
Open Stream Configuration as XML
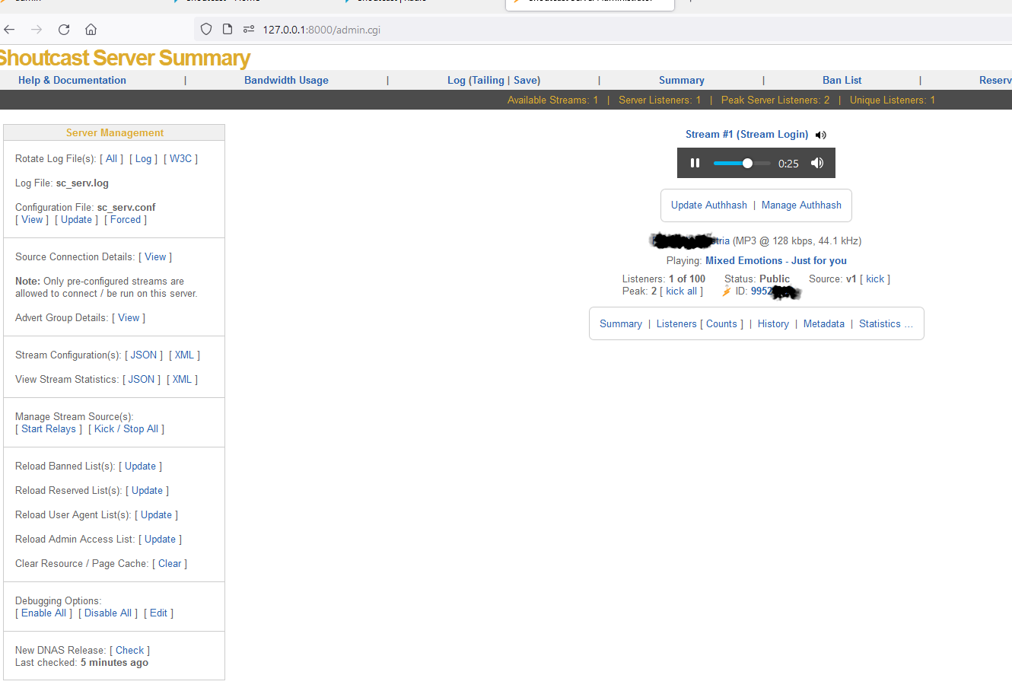(x=184, y=355)
